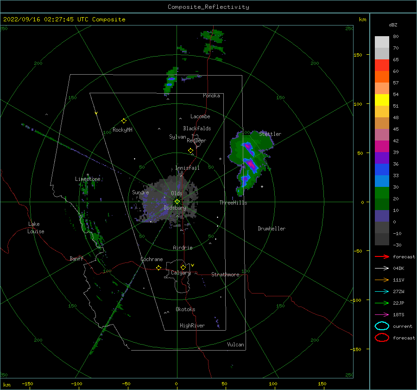Select the royal blue swatch in dBZ scale
The width and height of the screenshot is (417, 390).
[x=382, y=170]
